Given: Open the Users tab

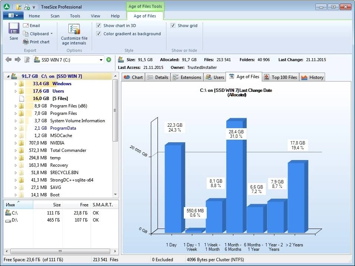Looking at the screenshot, I should tap(214, 77).
